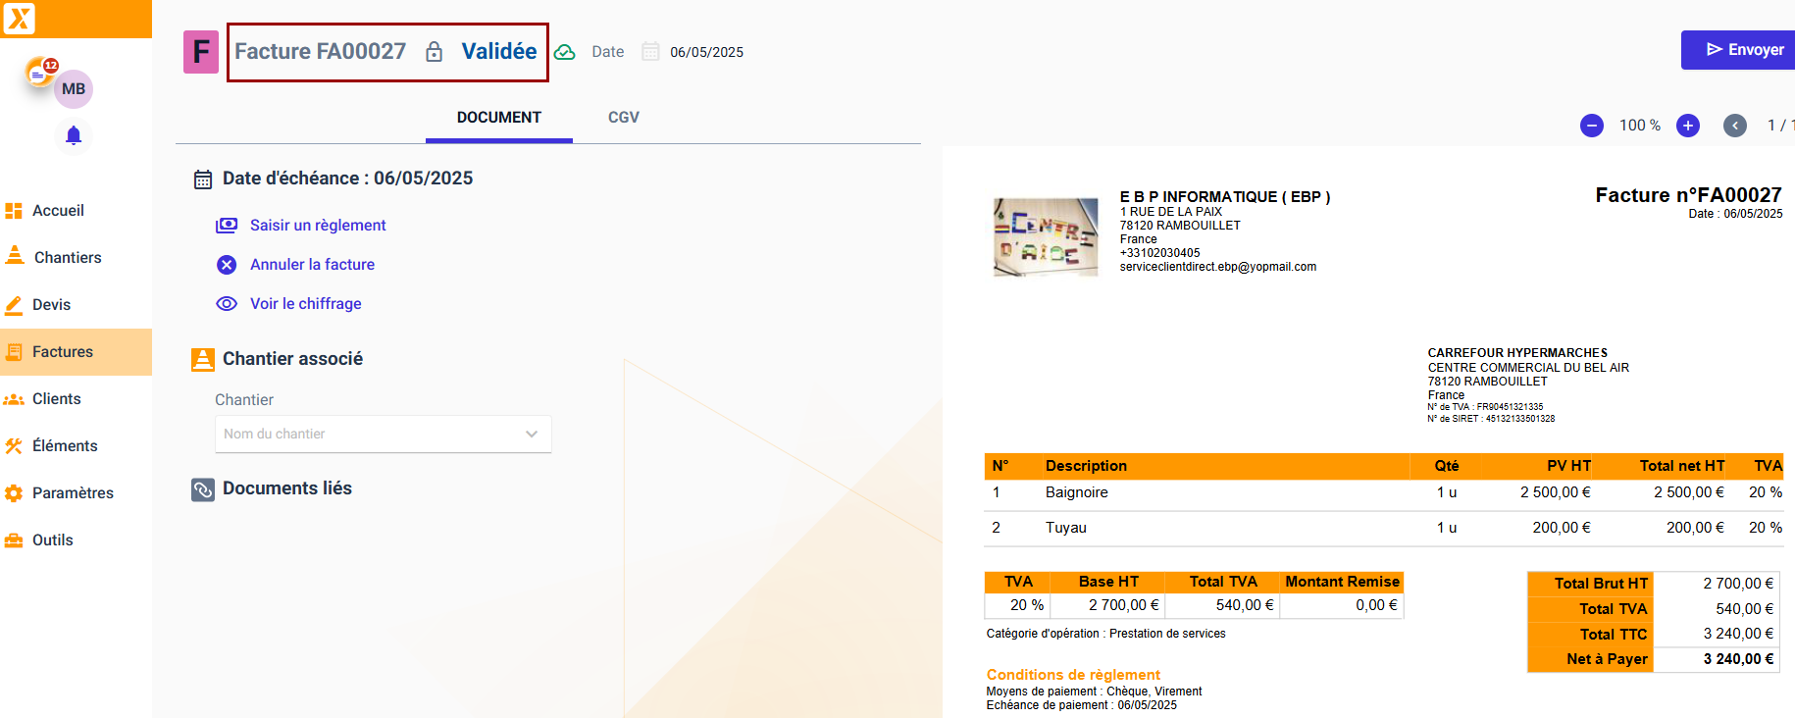Click the Outils toolbox sidebar icon
The height and width of the screenshot is (718, 1795).
(x=14, y=540)
